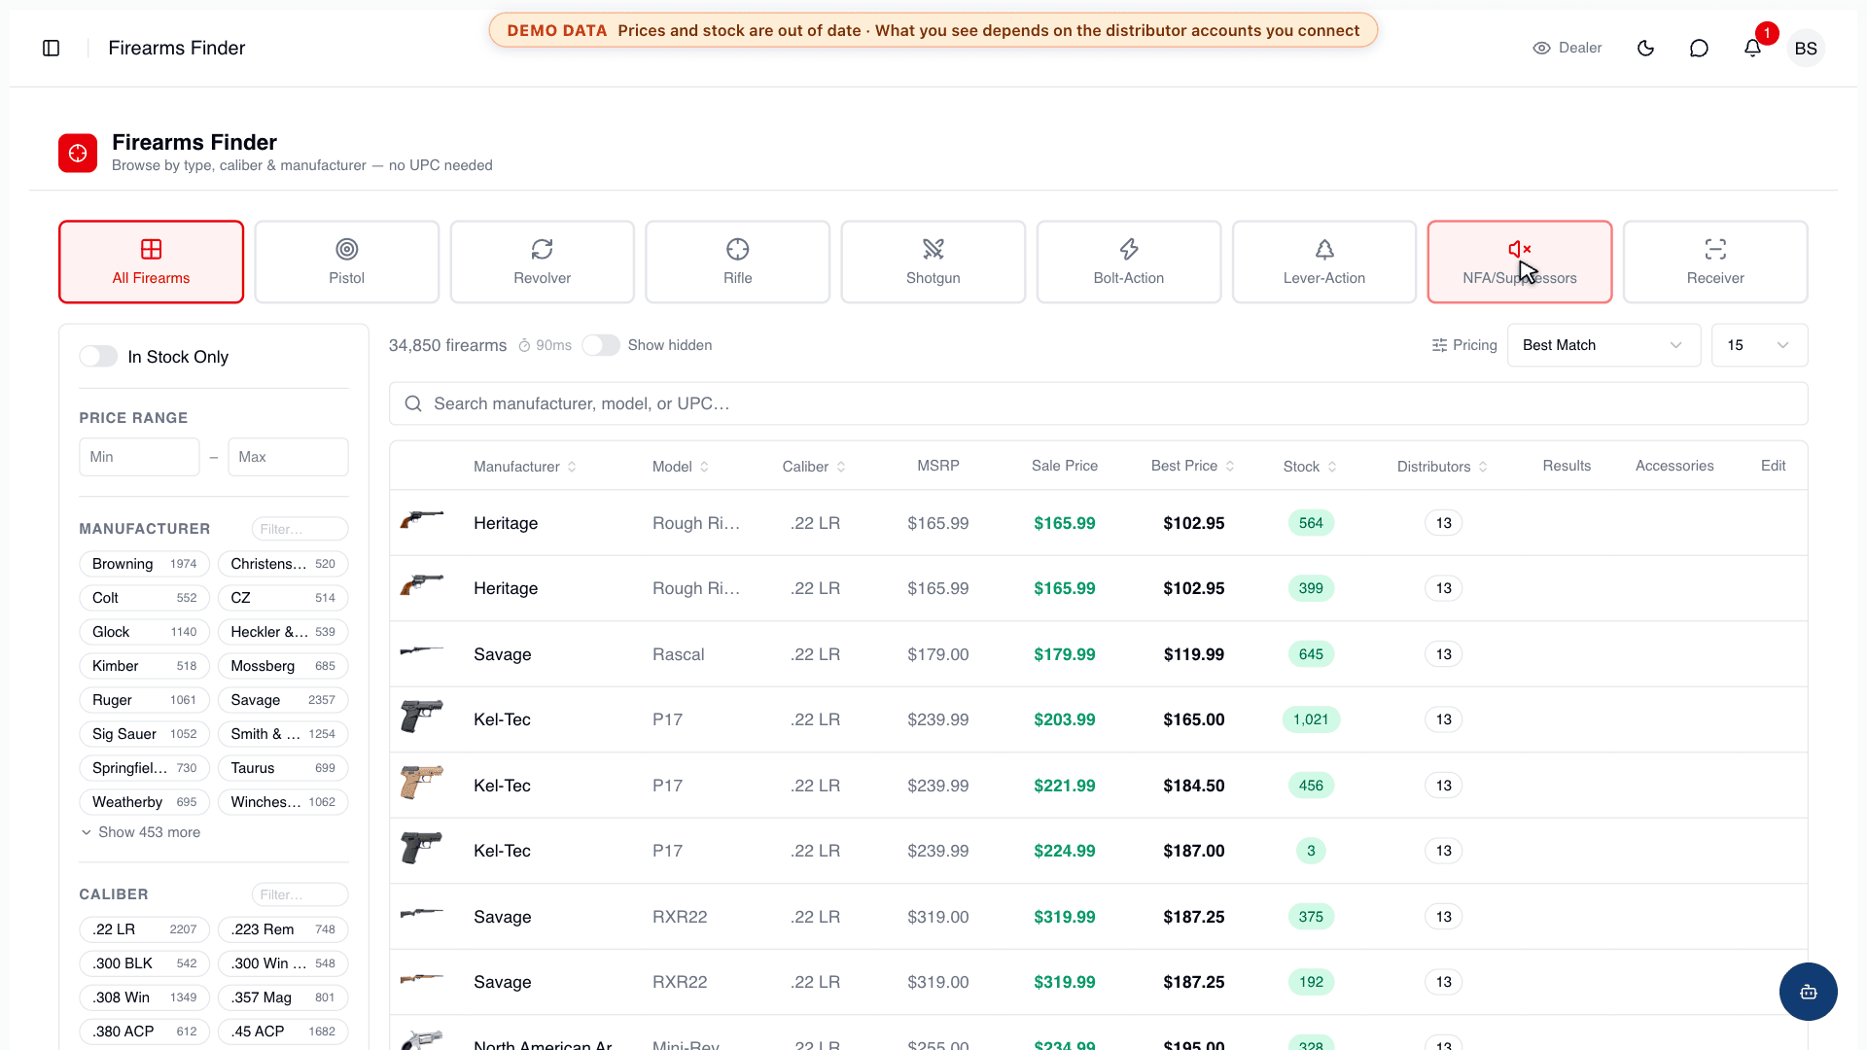This screenshot has height=1050, width=1867.
Task: Click Kel-Tec P17 $165.00 pistol thumbnail
Action: (x=421, y=717)
